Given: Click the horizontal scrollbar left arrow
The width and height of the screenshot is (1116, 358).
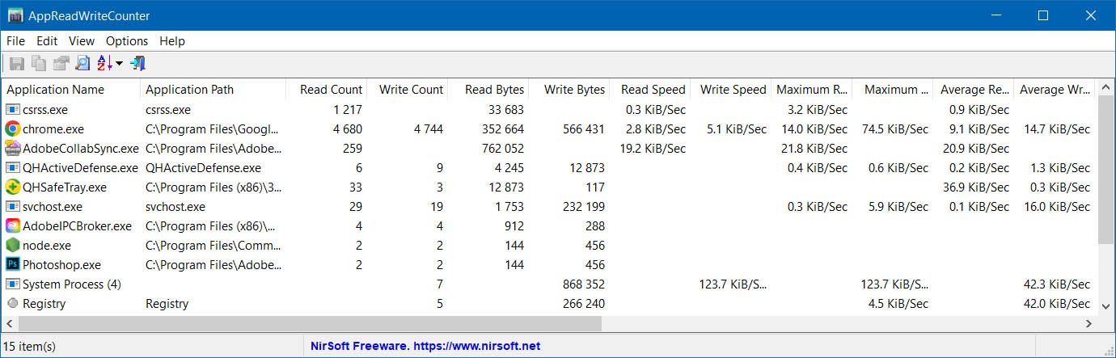Looking at the screenshot, I should [10, 322].
